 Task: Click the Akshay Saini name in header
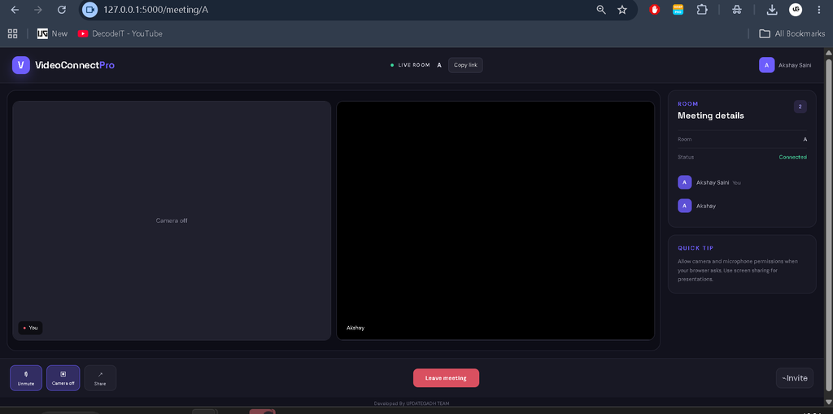(795, 65)
